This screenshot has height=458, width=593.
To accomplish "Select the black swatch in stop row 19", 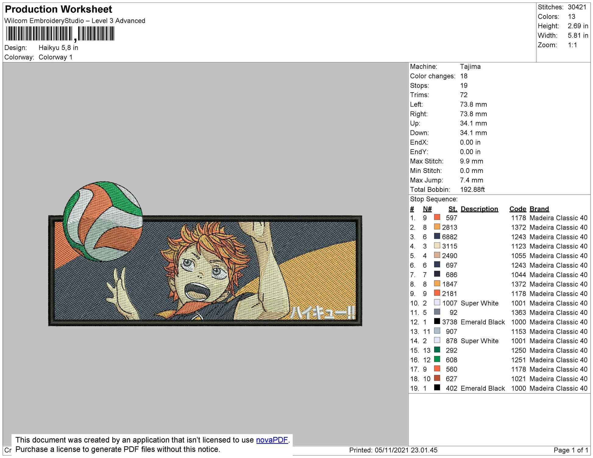I will click(x=437, y=387).
